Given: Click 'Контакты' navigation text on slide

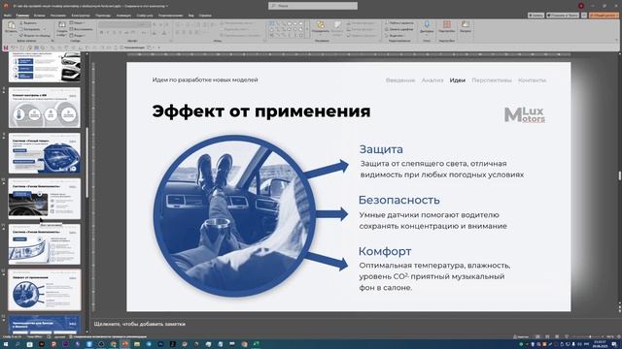Looking at the screenshot, I should [532, 79].
